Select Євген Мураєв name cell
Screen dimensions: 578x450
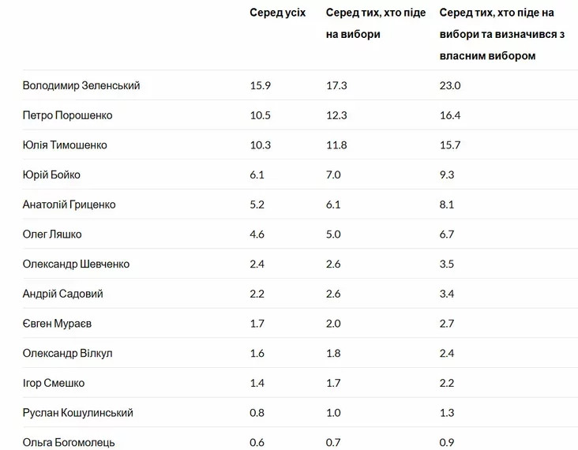click(x=57, y=324)
